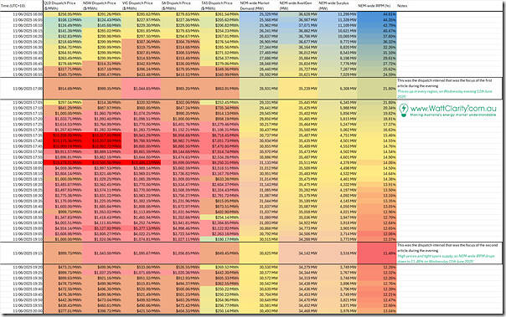Select the NSW price cell in the 20:00 row

(102, 311)
